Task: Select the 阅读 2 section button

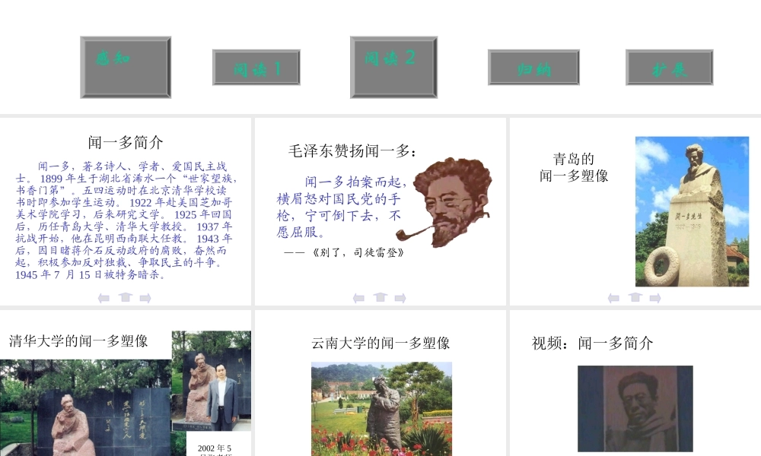Action: 393,68
